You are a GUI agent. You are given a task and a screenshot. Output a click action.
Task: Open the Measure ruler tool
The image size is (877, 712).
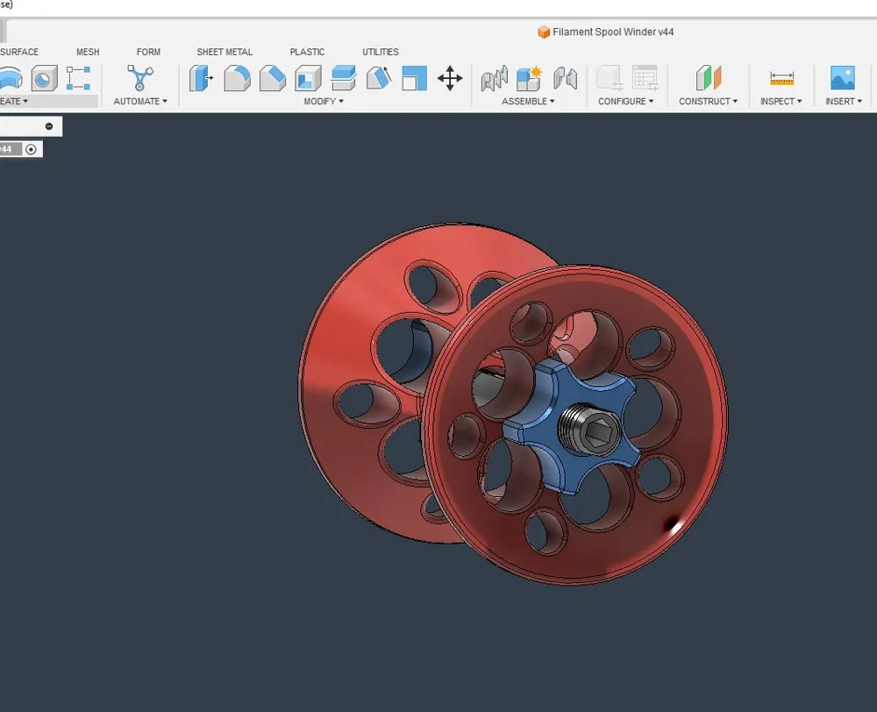click(x=781, y=79)
